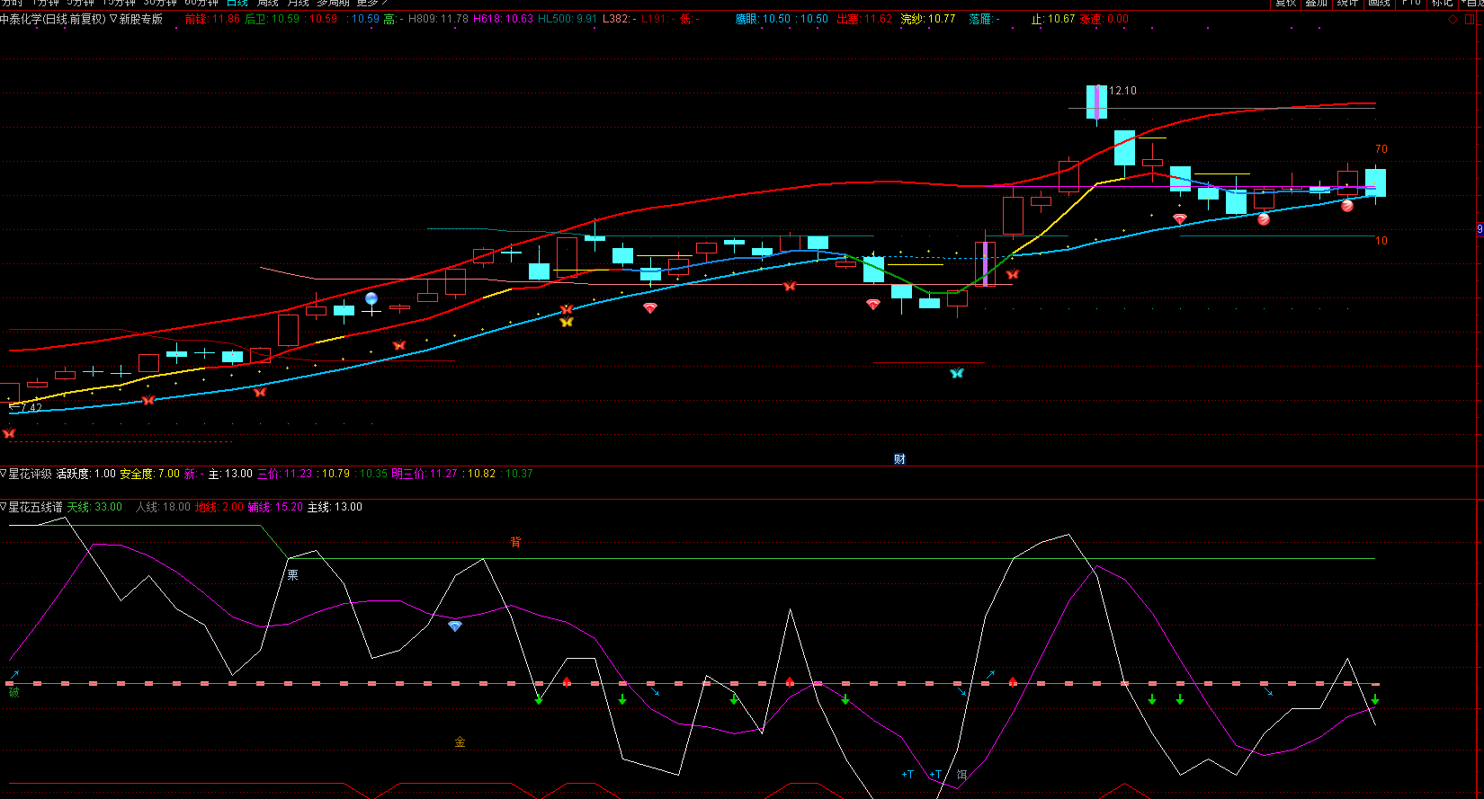This screenshot has width=1484, height=799.
Task: Open the F10 company info
Action: (1411, 4)
